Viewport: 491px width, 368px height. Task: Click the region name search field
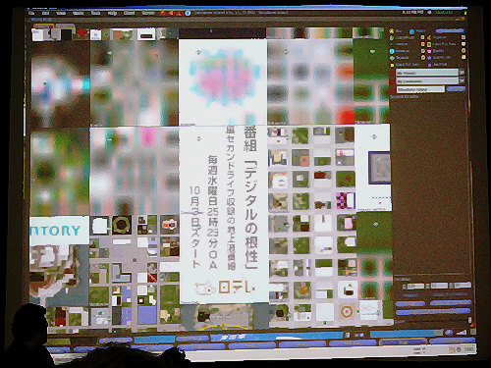[x=421, y=89]
